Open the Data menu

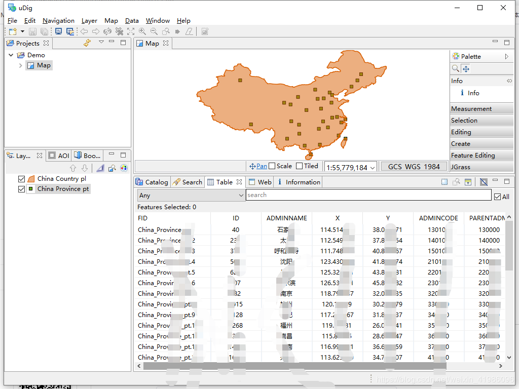[x=132, y=20]
